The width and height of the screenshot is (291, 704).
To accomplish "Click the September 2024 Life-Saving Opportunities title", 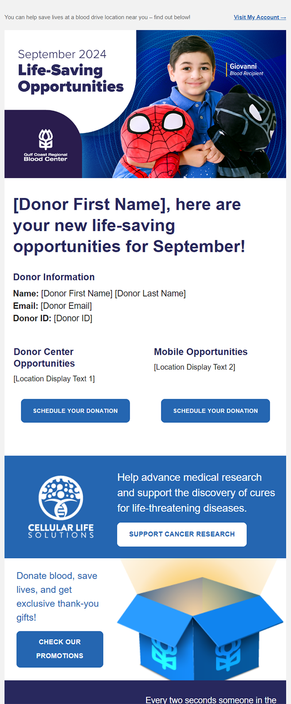I will point(70,72).
